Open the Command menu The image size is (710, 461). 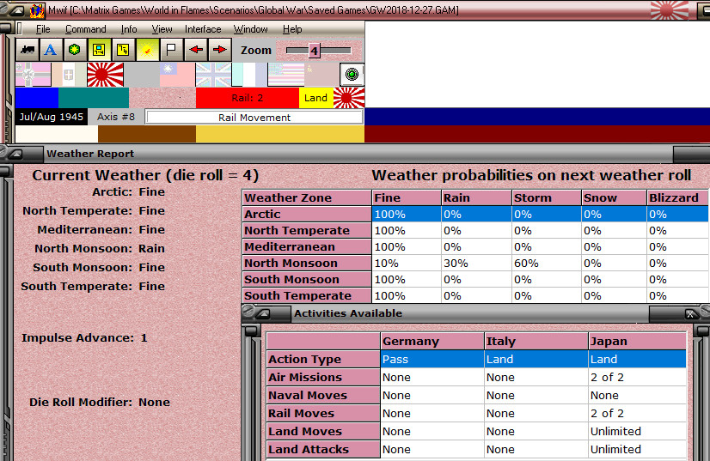(x=86, y=29)
